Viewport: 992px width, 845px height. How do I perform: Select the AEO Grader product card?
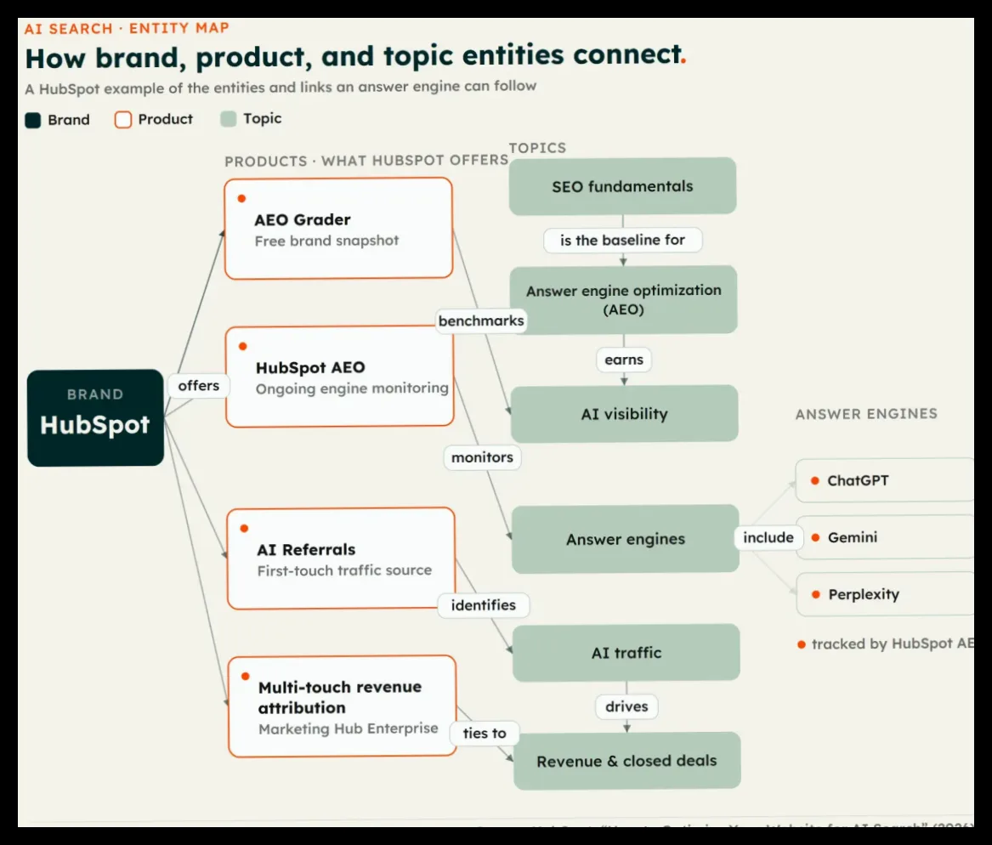[x=338, y=229]
